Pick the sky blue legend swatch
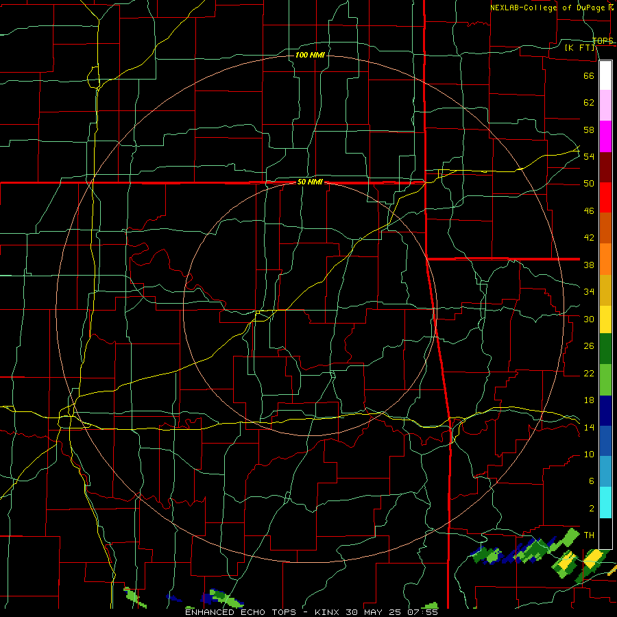The width and height of the screenshot is (617, 617). coord(605,472)
